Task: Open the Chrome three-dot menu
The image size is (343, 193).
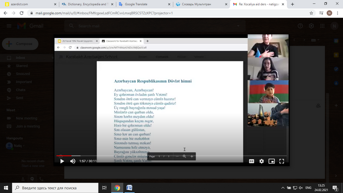Action: (337, 13)
